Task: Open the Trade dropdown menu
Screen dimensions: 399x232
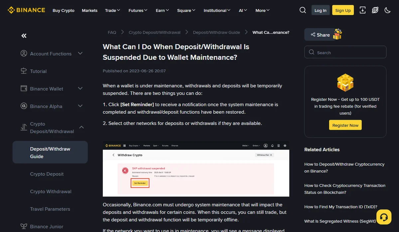Action: [x=112, y=10]
